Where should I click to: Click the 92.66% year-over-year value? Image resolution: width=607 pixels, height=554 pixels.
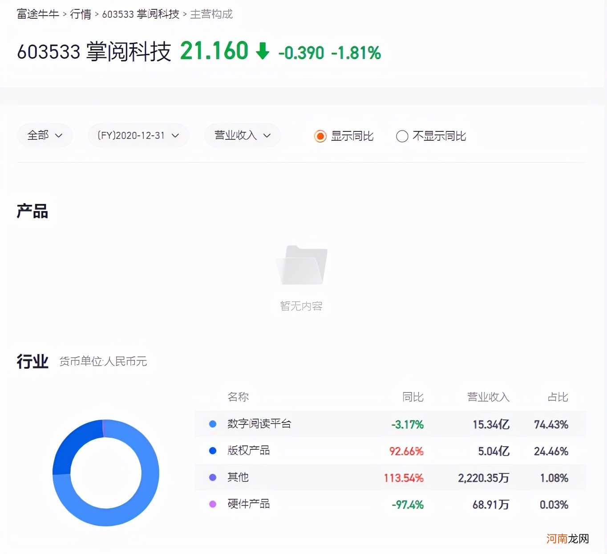tap(406, 451)
